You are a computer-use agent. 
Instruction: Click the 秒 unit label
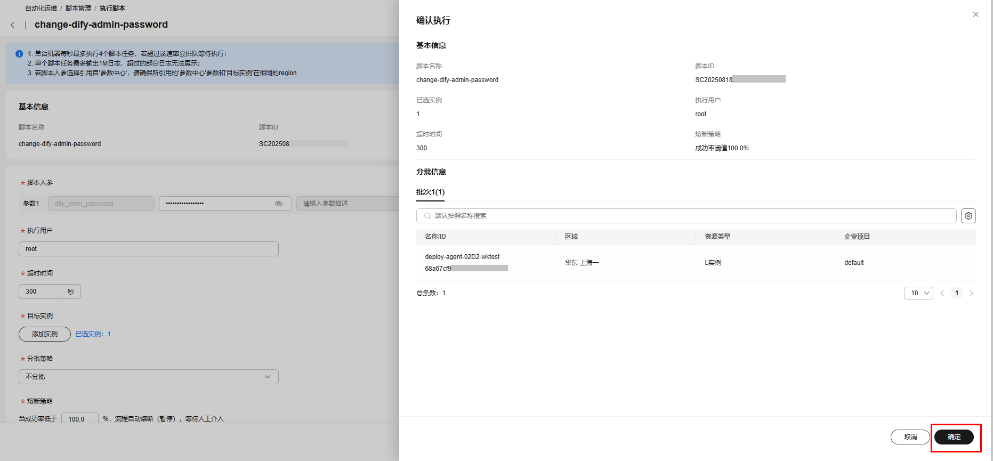(71, 292)
